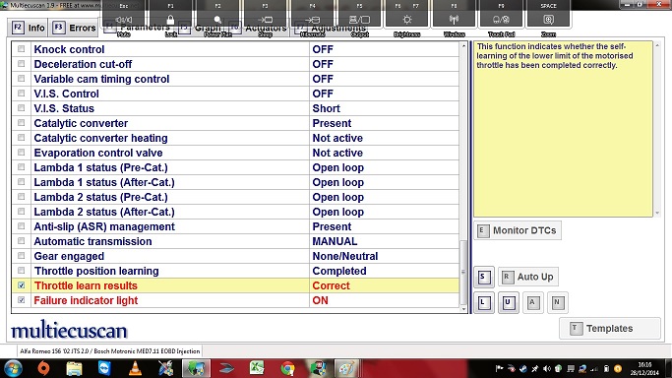Image resolution: width=672 pixels, height=378 pixels.
Task: Launch TeamViewer from the taskbar
Action: [104, 368]
